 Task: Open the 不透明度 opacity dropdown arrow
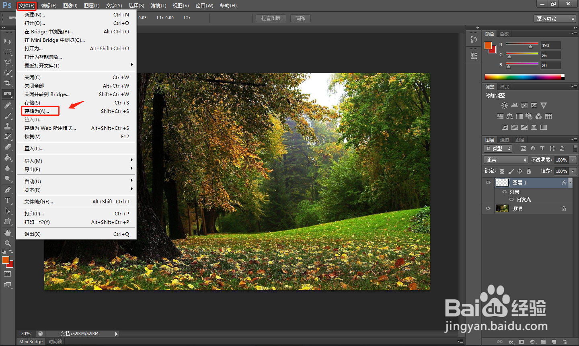(573, 160)
